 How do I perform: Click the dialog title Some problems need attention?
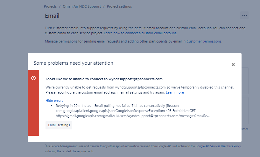coord(74,63)
